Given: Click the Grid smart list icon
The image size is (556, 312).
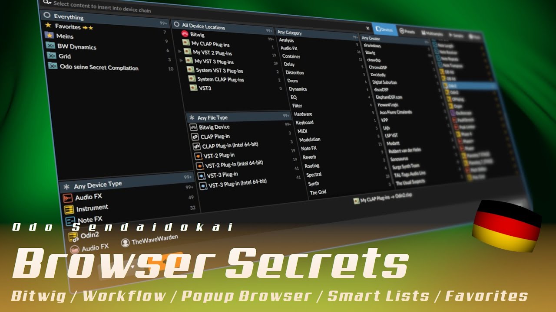Looking at the screenshot, I should tap(52, 55).
